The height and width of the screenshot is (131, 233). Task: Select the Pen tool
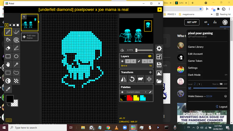pos(8,32)
